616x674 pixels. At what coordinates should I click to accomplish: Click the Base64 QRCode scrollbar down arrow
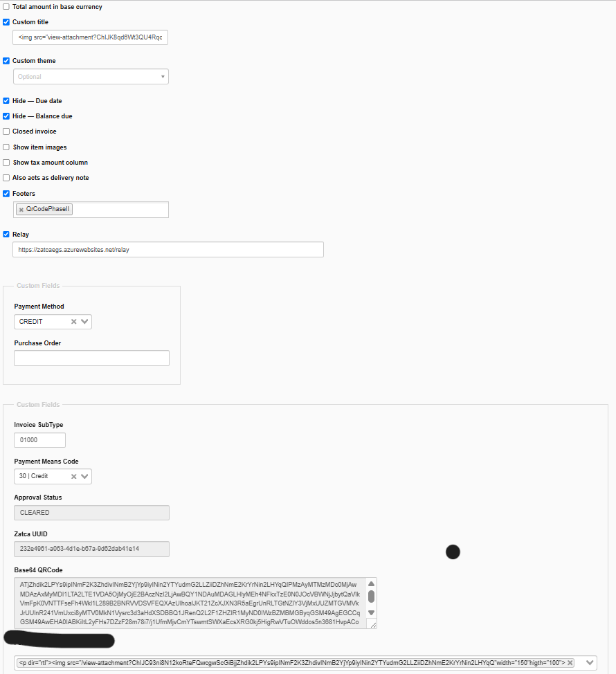point(372,613)
